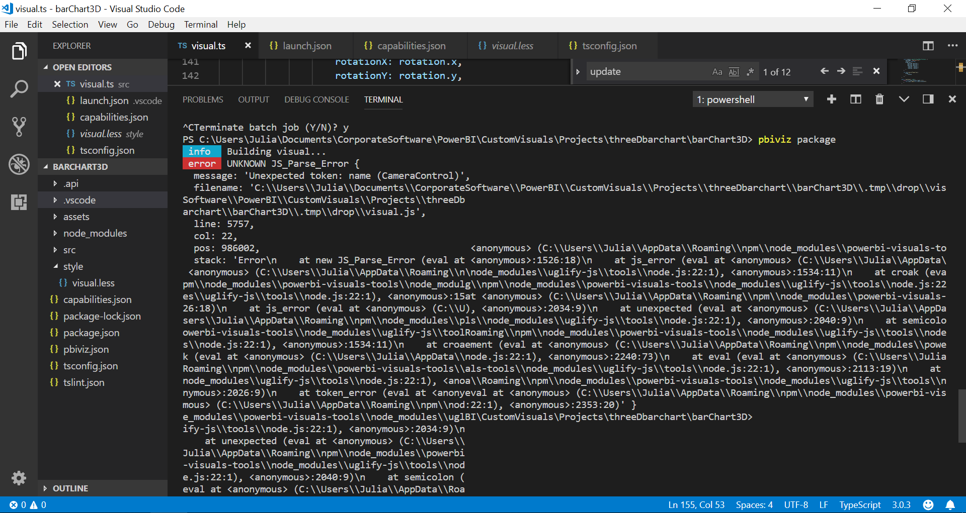Toggle find in selection
This screenshot has height=513, width=966.
(x=858, y=71)
